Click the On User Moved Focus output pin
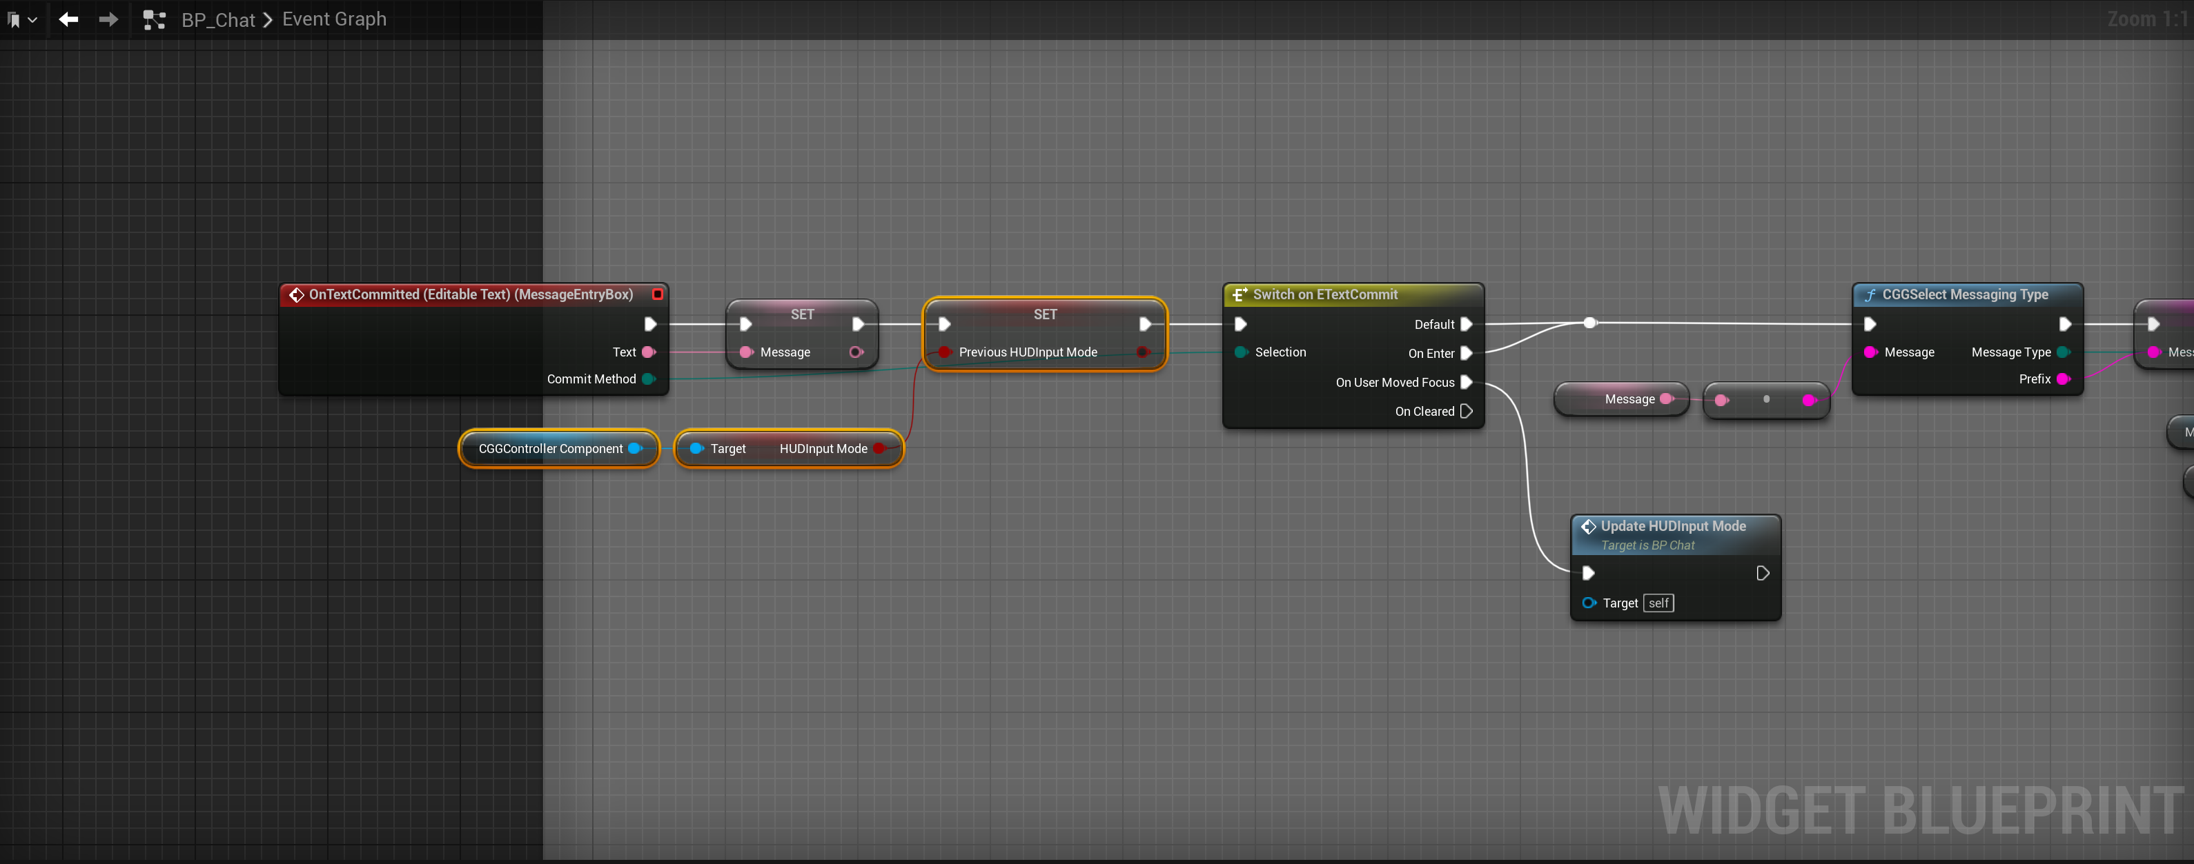Screen dimensions: 2194x864 (x=1466, y=382)
